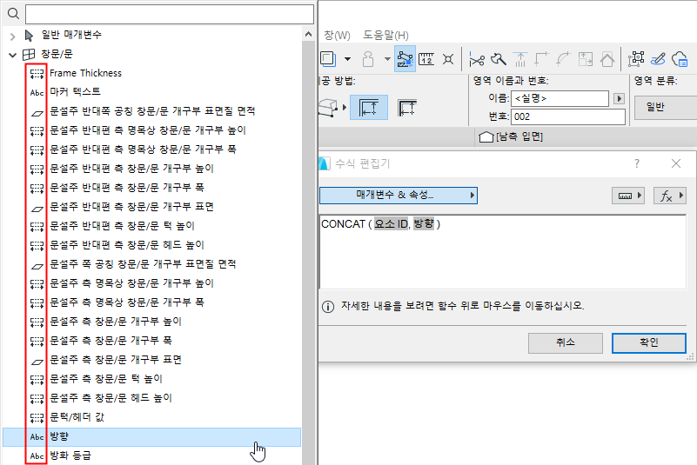The image size is (697, 465).
Task: Click the arrow cursor icon beside 일반 매개변수
Action: [29, 36]
